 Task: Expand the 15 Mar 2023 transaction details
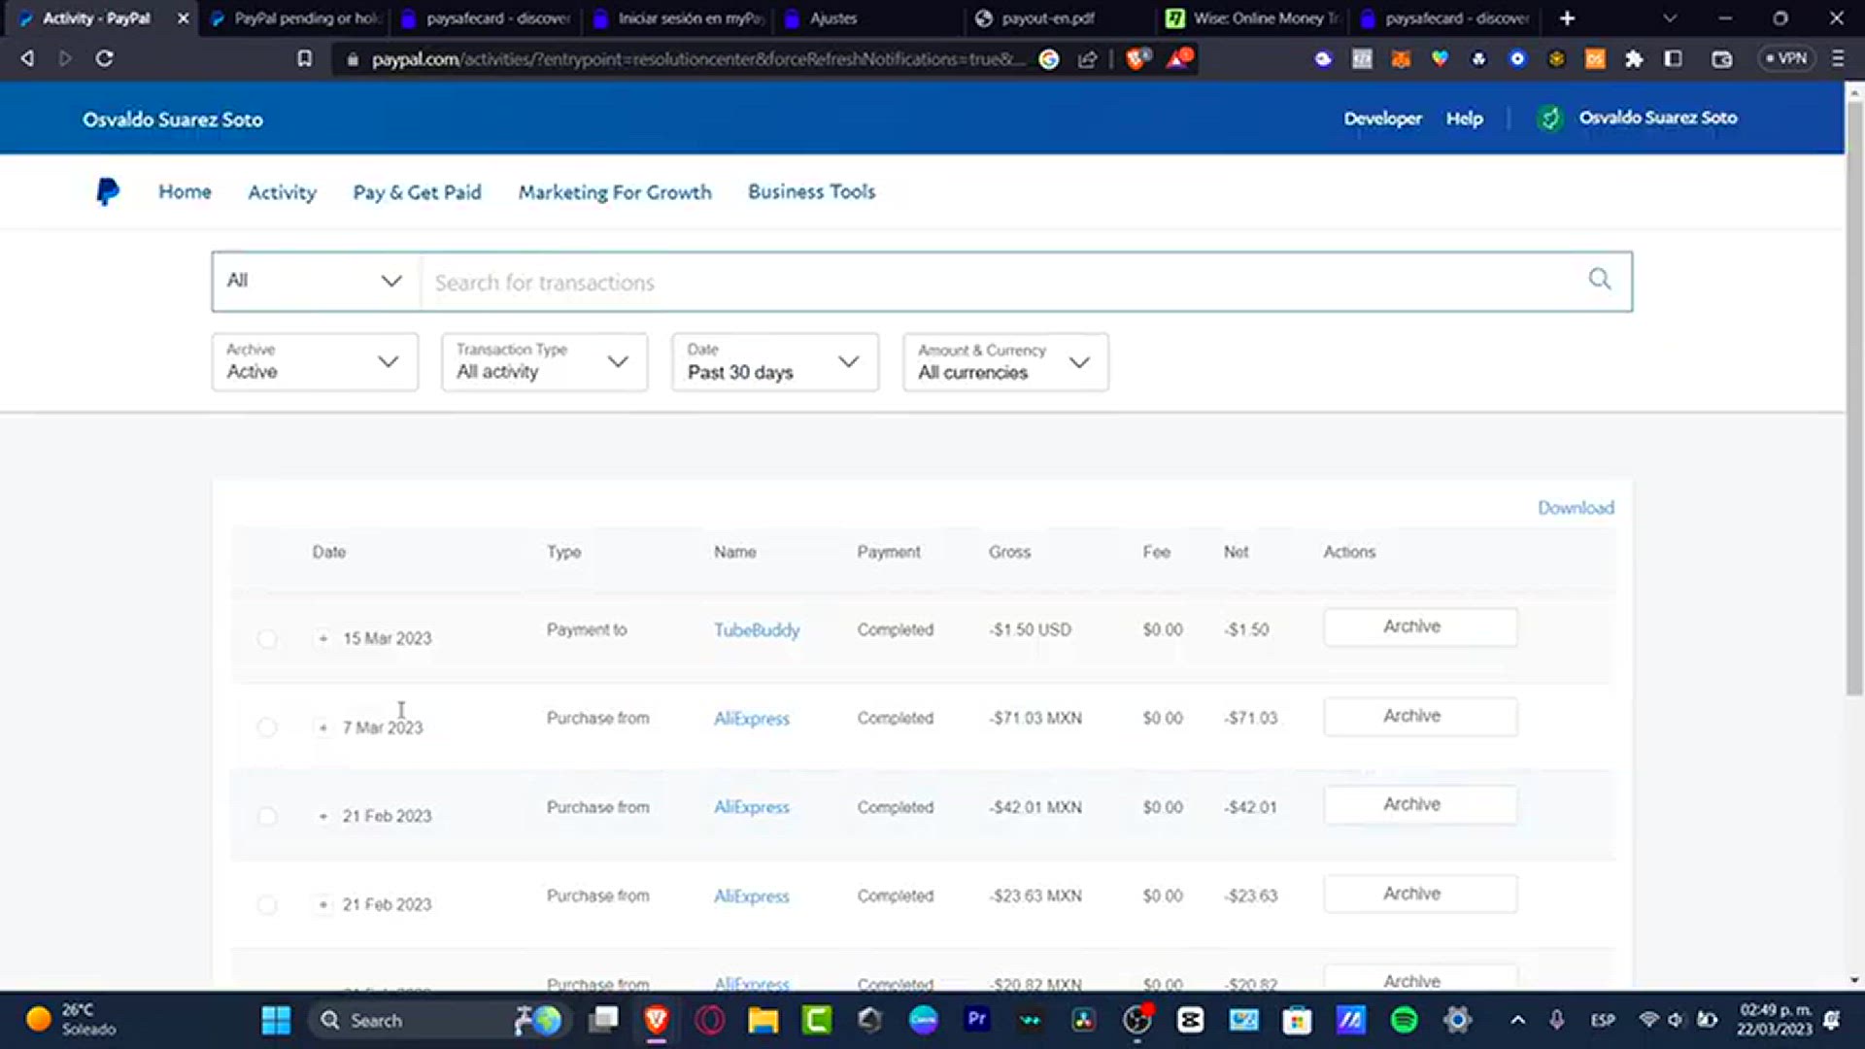(x=322, y=638)
